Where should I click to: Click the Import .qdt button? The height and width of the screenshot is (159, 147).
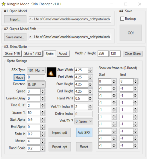click(x=60, y=133)
